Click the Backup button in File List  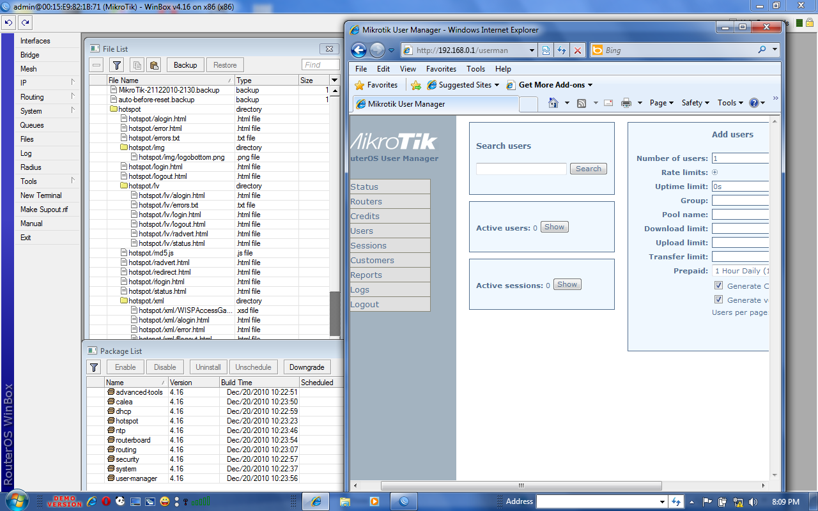[185, 65]
